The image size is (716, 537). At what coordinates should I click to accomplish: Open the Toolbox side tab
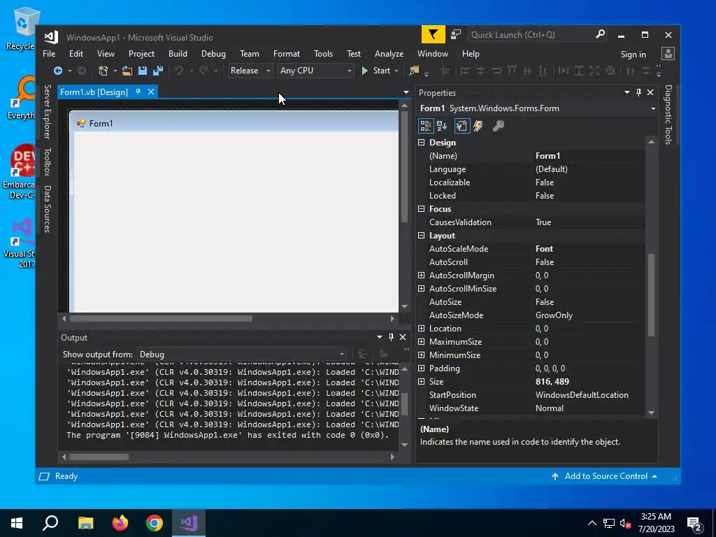(47, 162)
